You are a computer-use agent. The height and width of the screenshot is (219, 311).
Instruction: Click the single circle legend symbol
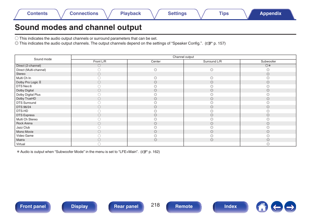17,38
